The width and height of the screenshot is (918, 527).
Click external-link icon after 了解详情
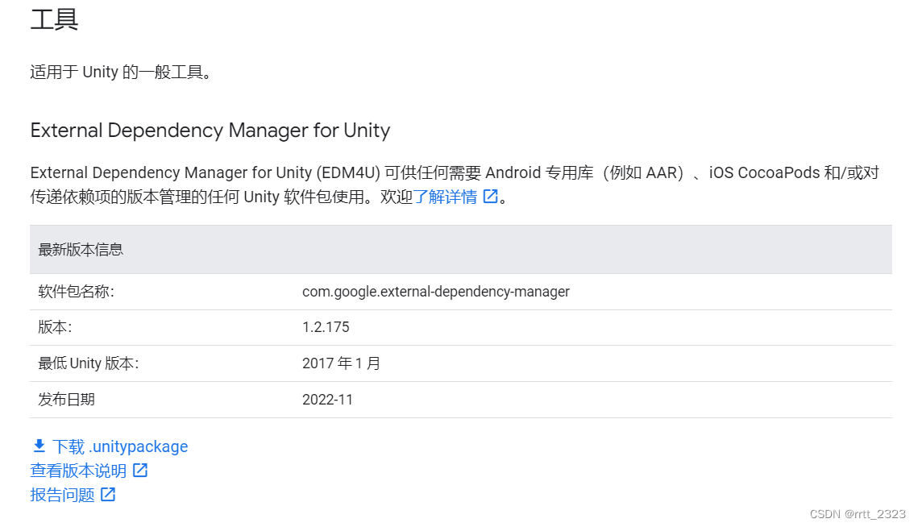(x=490, y=196)
